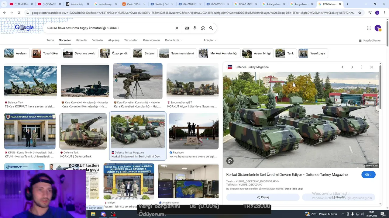Show next image in preview panel
The height and width of the screenshot is (218, 389).
[352, 67]
